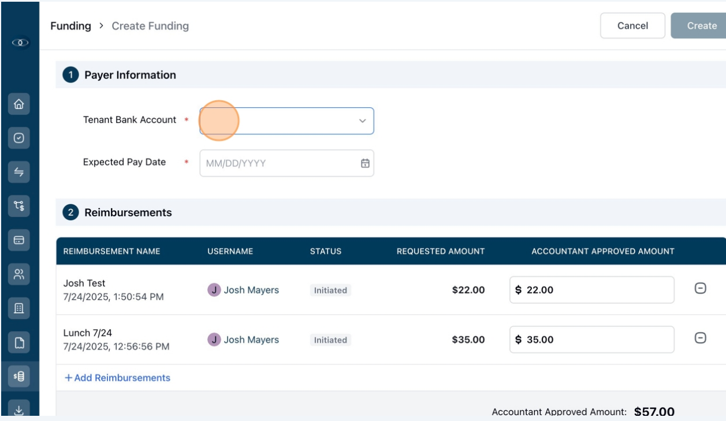Click the Status column header
The height and width of the screenshot is (421, 726).
326,251
